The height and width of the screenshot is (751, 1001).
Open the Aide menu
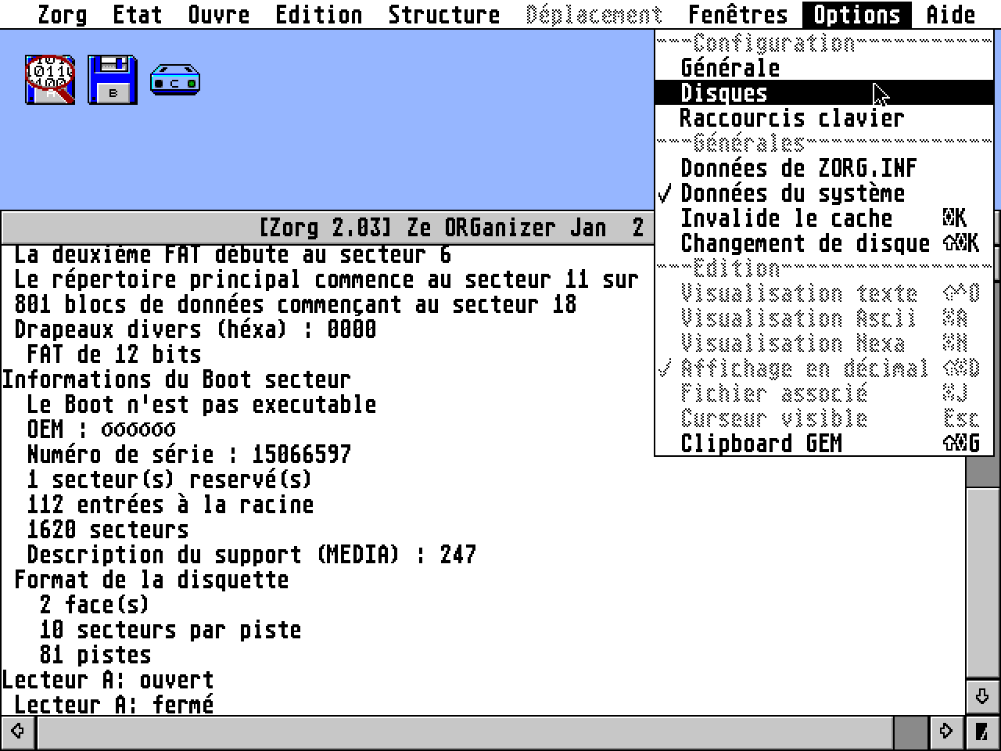(x=951, y=13)
